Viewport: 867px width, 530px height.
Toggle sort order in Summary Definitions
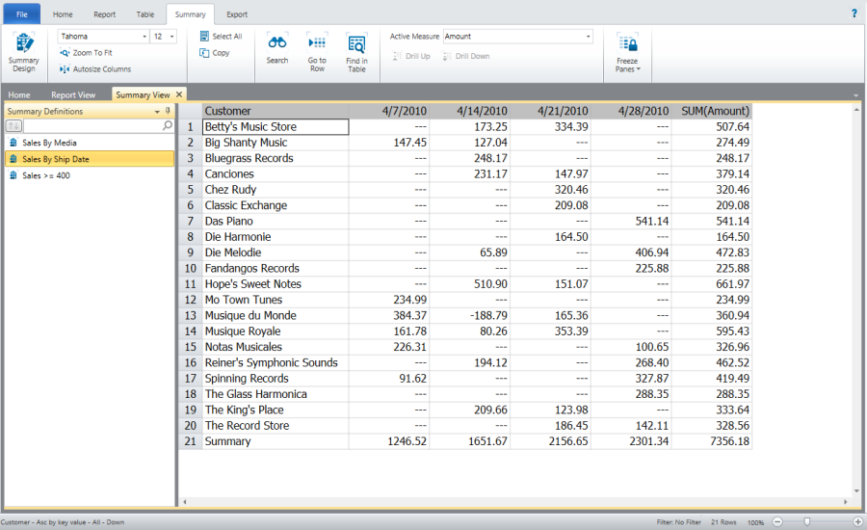14,126
